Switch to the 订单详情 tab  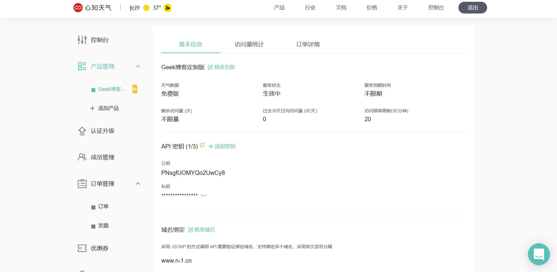point(308,44)
